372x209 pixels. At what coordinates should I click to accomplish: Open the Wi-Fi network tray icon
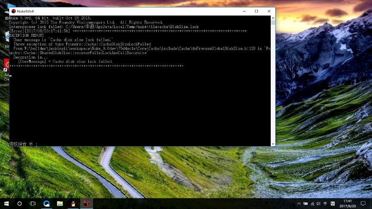(x=312, y=204)
